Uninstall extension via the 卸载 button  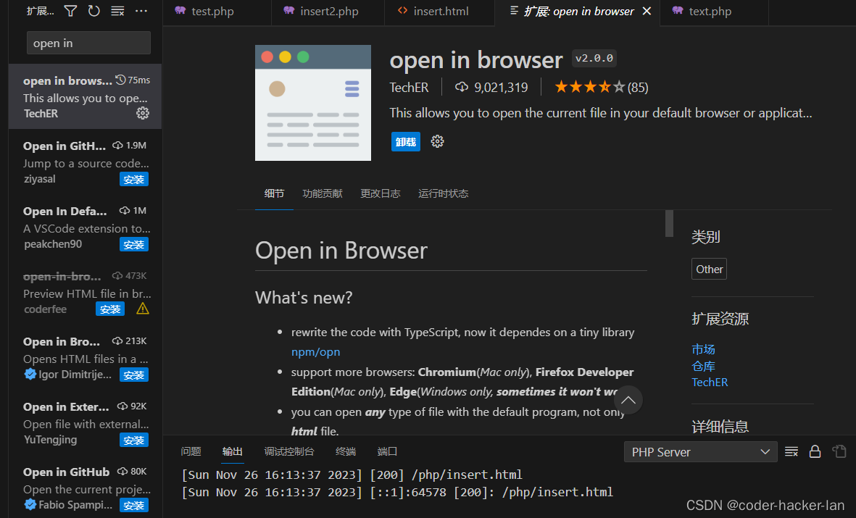click(x=405, y=141)
